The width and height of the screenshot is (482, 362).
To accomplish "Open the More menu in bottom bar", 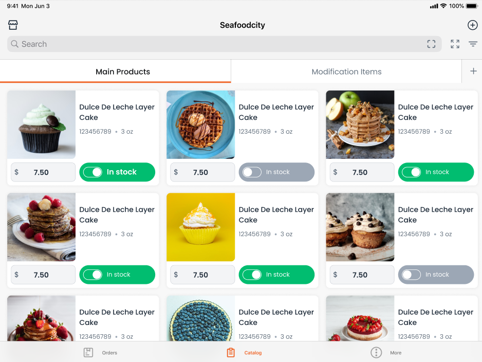I will click(386, 352).
